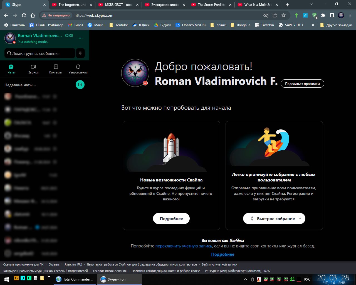Open the Контакты contacts tab

(x=56, y=69)
